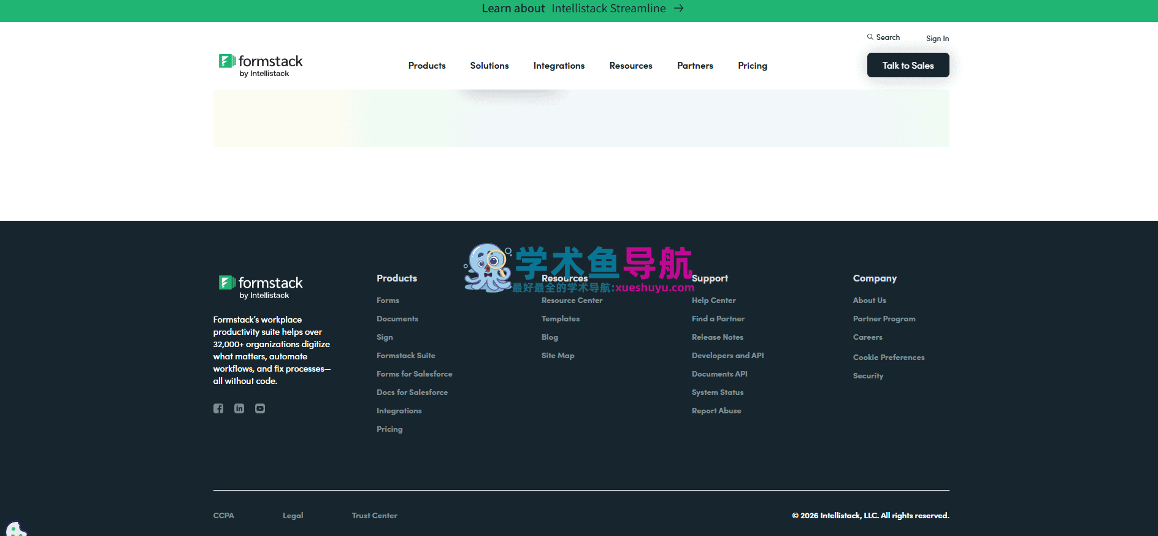
Task: View the Careers link
Action: coord(868,337)
